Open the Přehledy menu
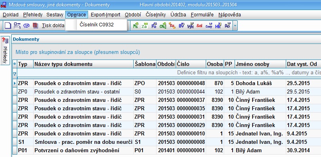Image resolution: width=321 pixels, height=157 pixels. coord(33,15)
